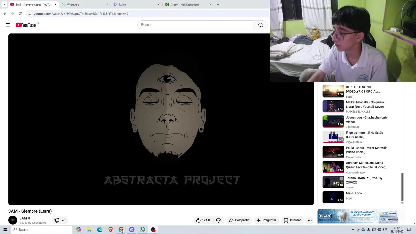Switch to Stream - Kick Dashboard tab
Viewport: 416px width, 234px height.
tap(188, 4)
